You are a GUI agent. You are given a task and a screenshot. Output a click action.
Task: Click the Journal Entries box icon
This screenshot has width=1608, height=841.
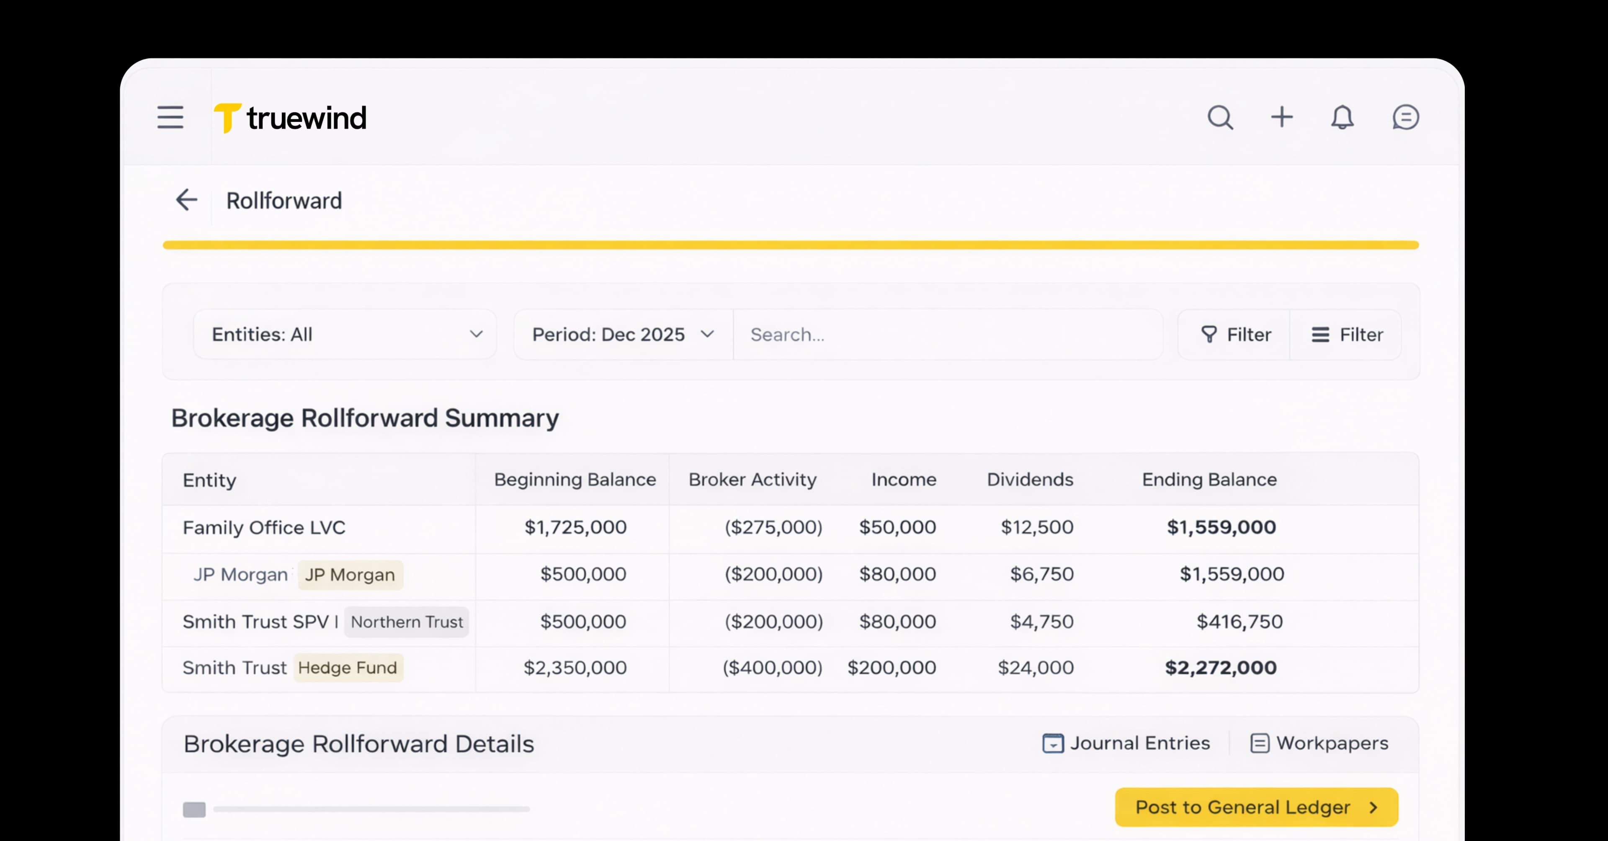tap(1052, 743)
